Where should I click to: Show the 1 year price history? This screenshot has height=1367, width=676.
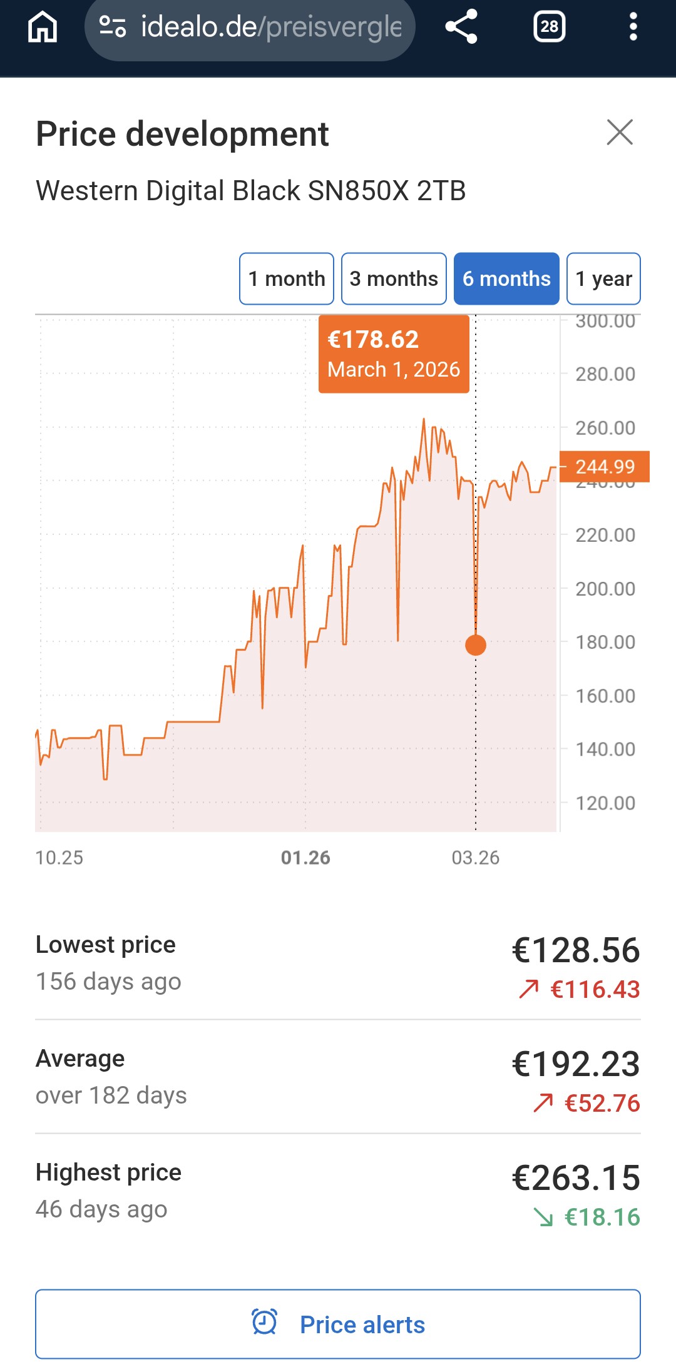pyautogui.click(x=603, y=278)
